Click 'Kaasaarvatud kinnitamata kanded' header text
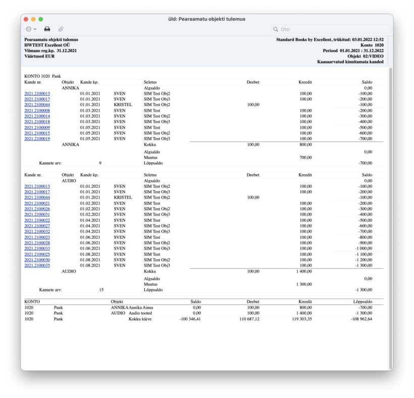 (350, 62)
